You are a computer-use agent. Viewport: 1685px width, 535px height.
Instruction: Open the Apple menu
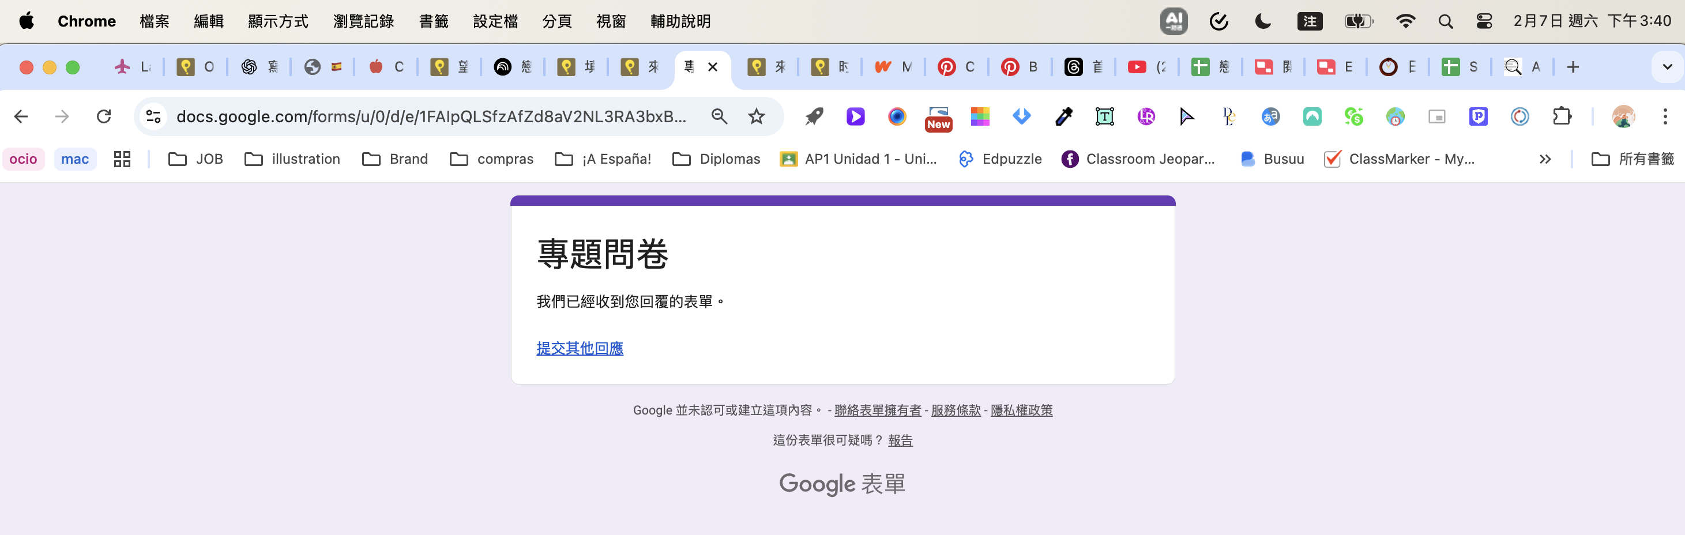coord(27,21)
